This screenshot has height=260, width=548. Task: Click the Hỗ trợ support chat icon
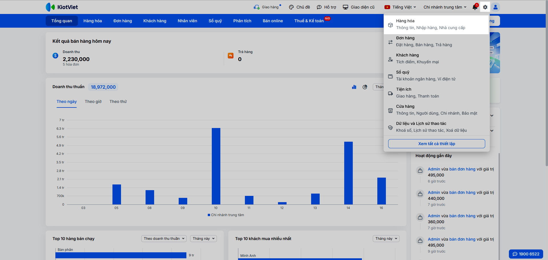click(x=319, y=7)
